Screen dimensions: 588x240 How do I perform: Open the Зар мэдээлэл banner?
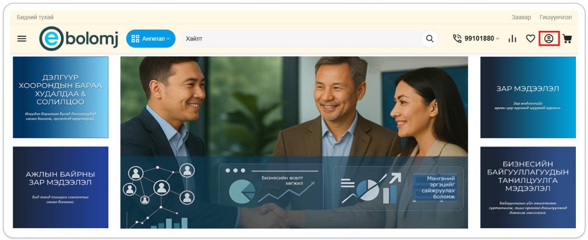pyautogui.click(x=528, y=97)
